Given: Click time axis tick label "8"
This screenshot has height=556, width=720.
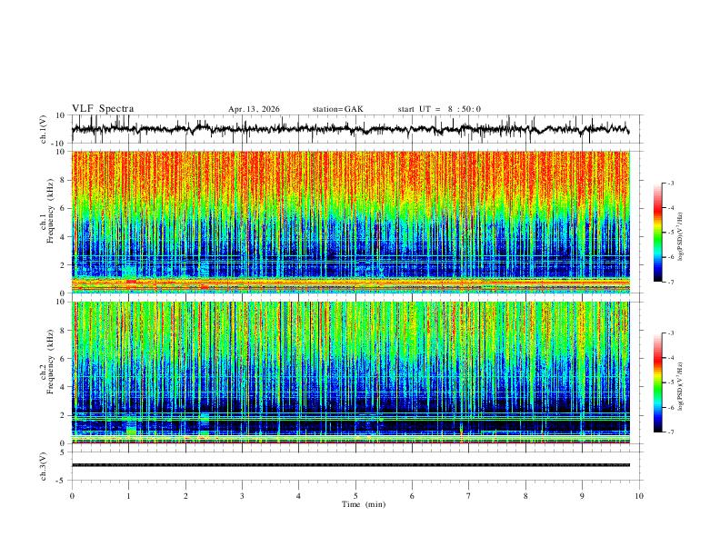Looking at the screenshot, I should 525,496.
